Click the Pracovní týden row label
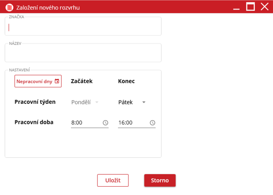This screenshot has width=273, height=195. (35, 102)
